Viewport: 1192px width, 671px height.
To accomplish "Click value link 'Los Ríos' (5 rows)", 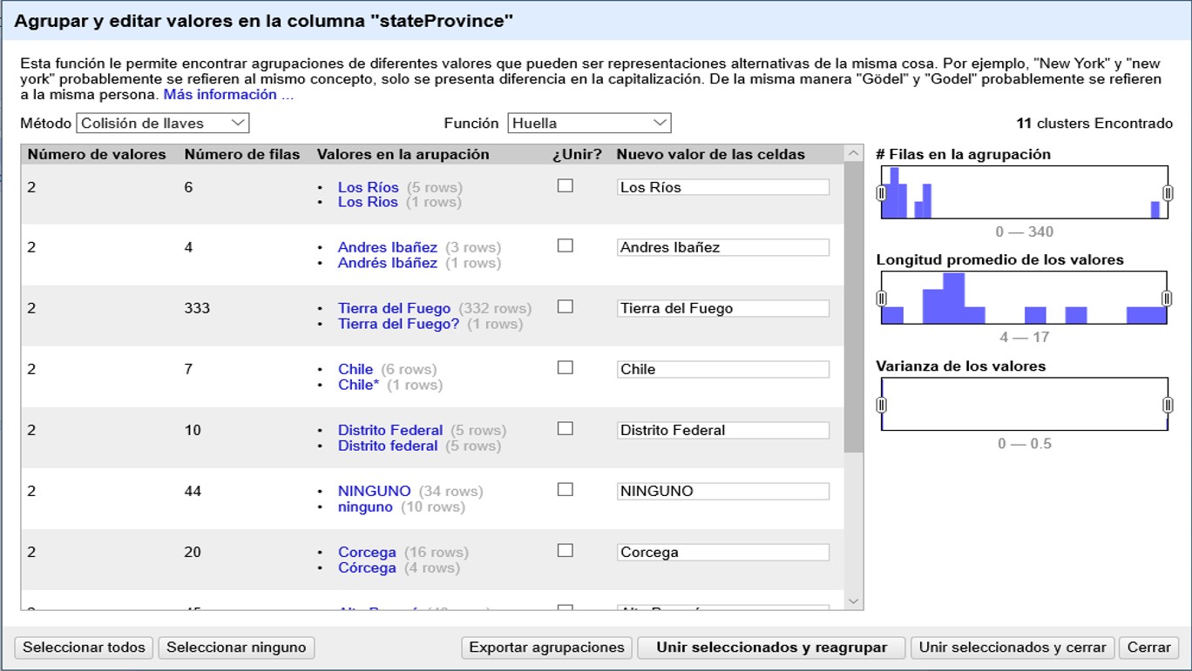I will coord(368,187).
